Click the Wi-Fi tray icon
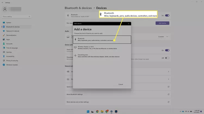The width and height of the screenshot is (204, 114). click(186, 111)
